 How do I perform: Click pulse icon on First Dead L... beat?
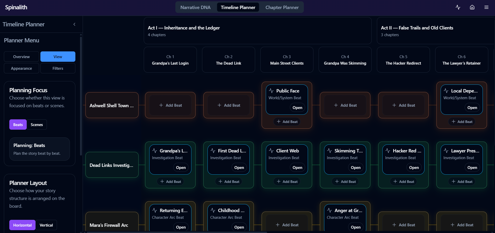tap(213, 151)
